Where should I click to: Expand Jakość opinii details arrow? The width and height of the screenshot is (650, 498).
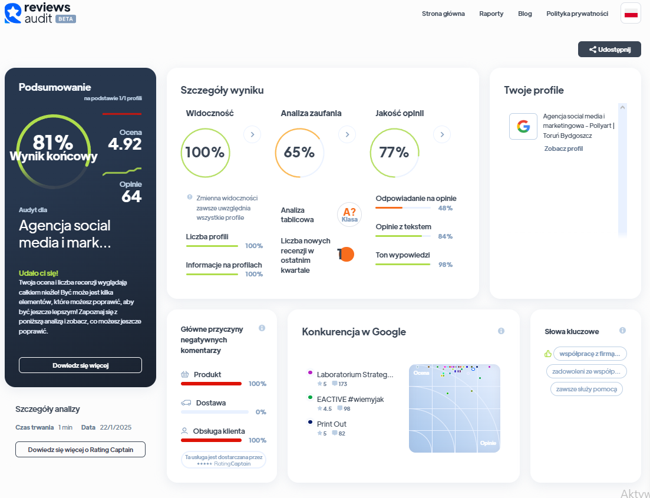[442, 134]
